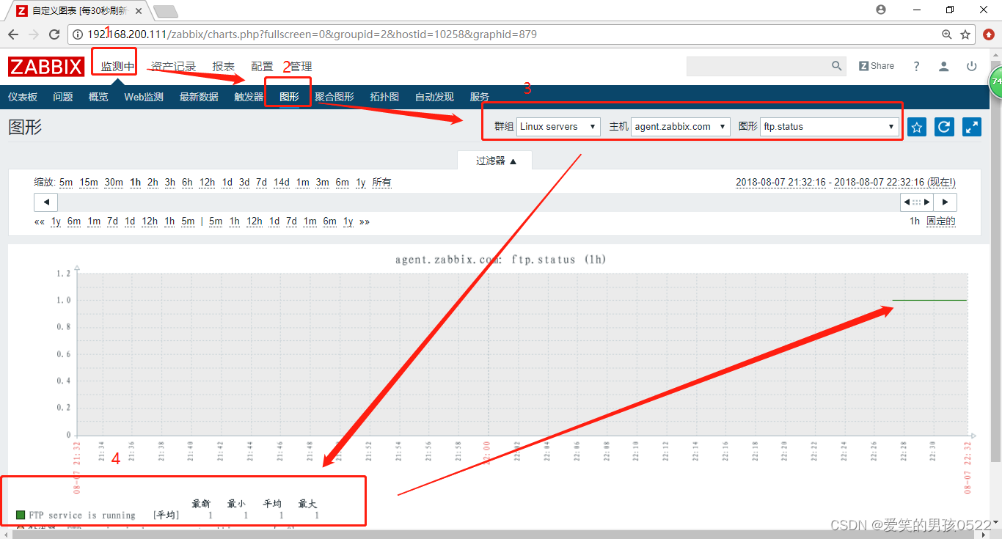Open the 图形 ftp.status dropdown
This screenshot has height=539, width=1002.
point(830,126)
